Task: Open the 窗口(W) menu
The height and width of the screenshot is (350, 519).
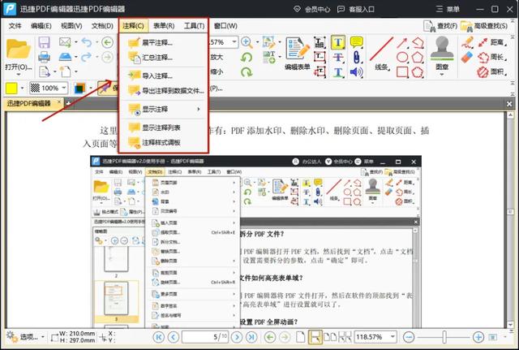Action: pos(225,25)
